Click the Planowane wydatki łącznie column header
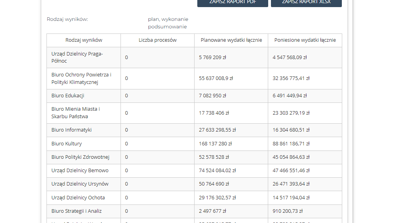The width and height of the screenshot is (408, 223). coord(231,40)
